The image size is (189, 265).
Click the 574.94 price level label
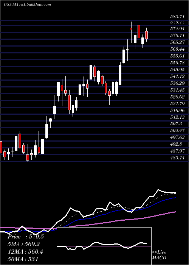click(x=177, y=29)
